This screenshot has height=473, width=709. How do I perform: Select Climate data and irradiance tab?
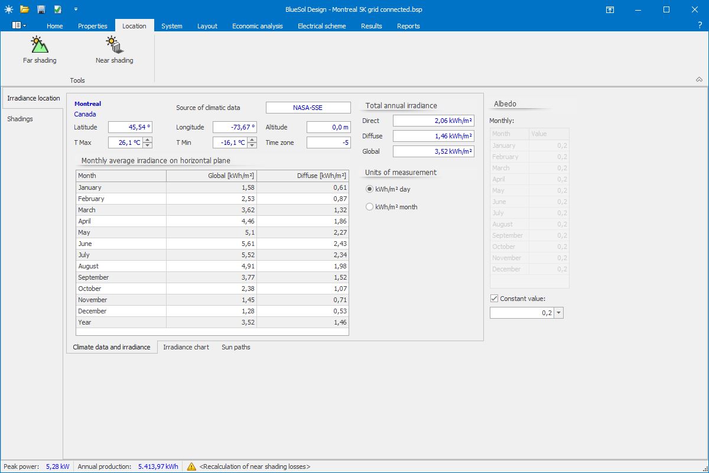coord(112,347)
